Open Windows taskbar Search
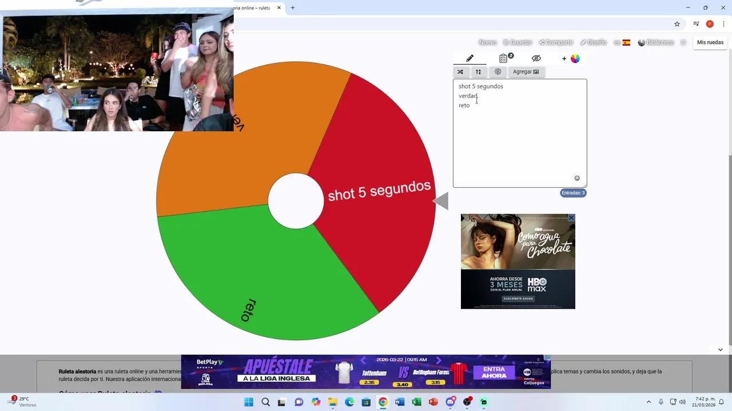 coord(265,402)
